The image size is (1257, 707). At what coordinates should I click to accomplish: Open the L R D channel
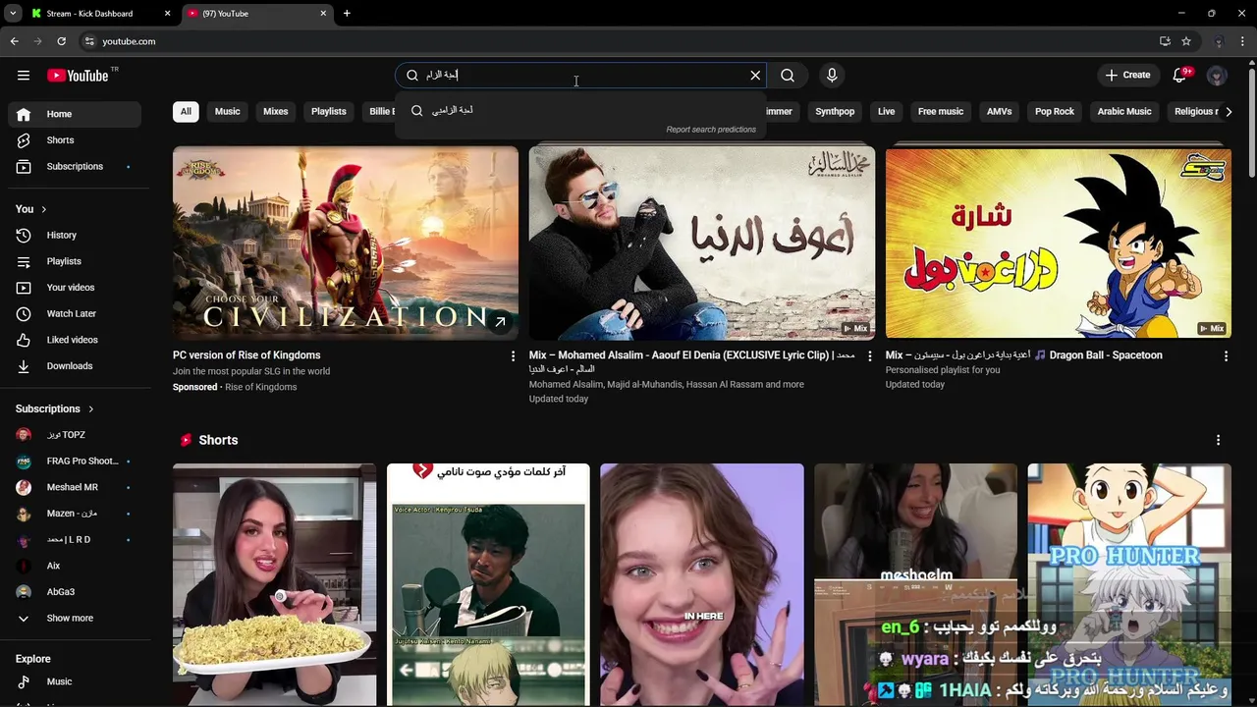75,540
